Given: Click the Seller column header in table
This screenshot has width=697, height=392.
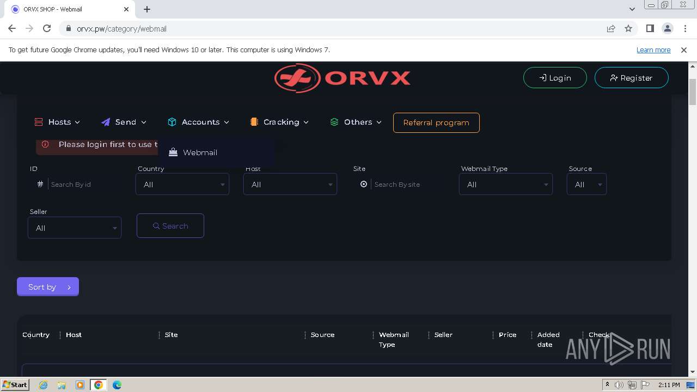Looking at the screenshot, I should 443,335.
